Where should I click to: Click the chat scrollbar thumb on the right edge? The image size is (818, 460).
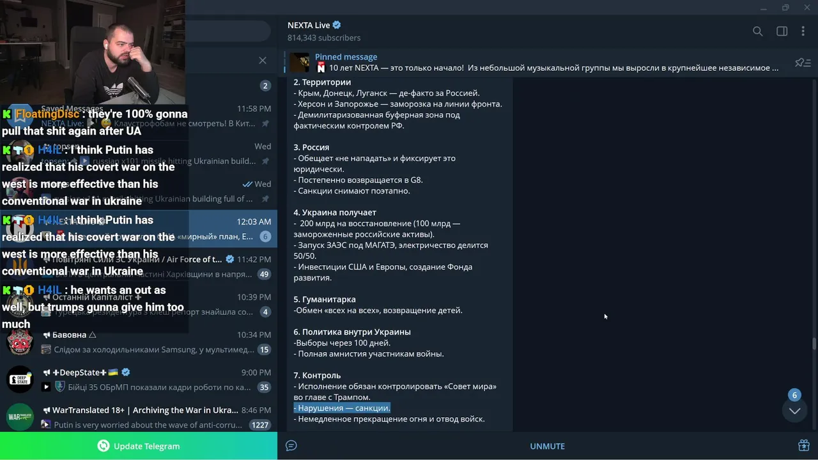click(x=814, y=344)
